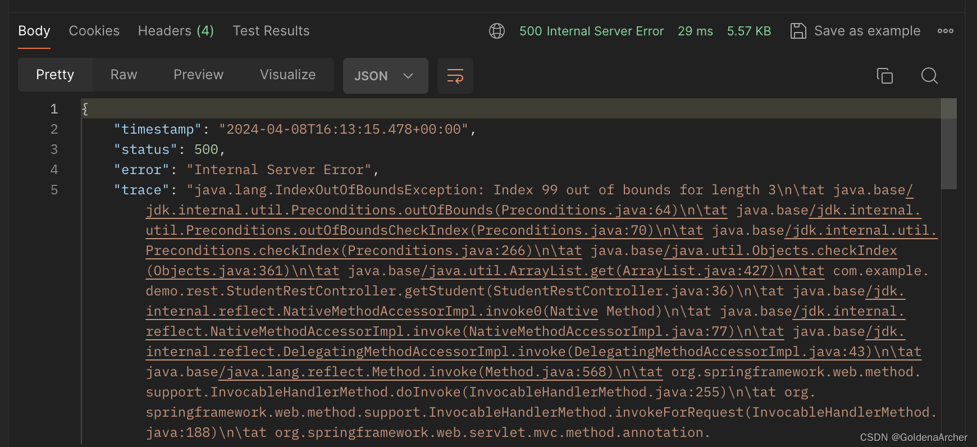977x447 pixels.
Task: Select the Raw view mode
Action: tap(124, 75)
